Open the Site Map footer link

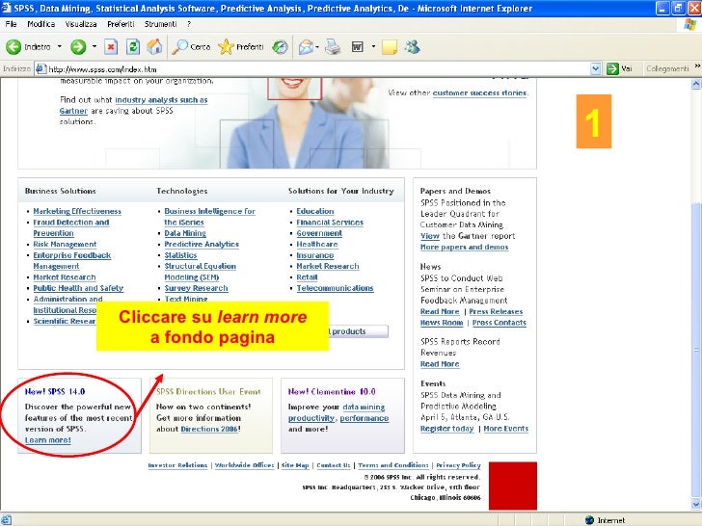click(x=295, y=465)
